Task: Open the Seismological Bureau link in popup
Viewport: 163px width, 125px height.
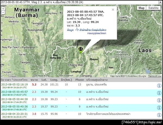Action: pos(93,30)
